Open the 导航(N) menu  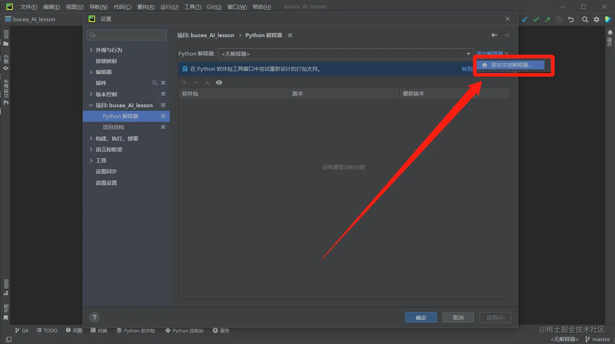(x=98, y=7)
